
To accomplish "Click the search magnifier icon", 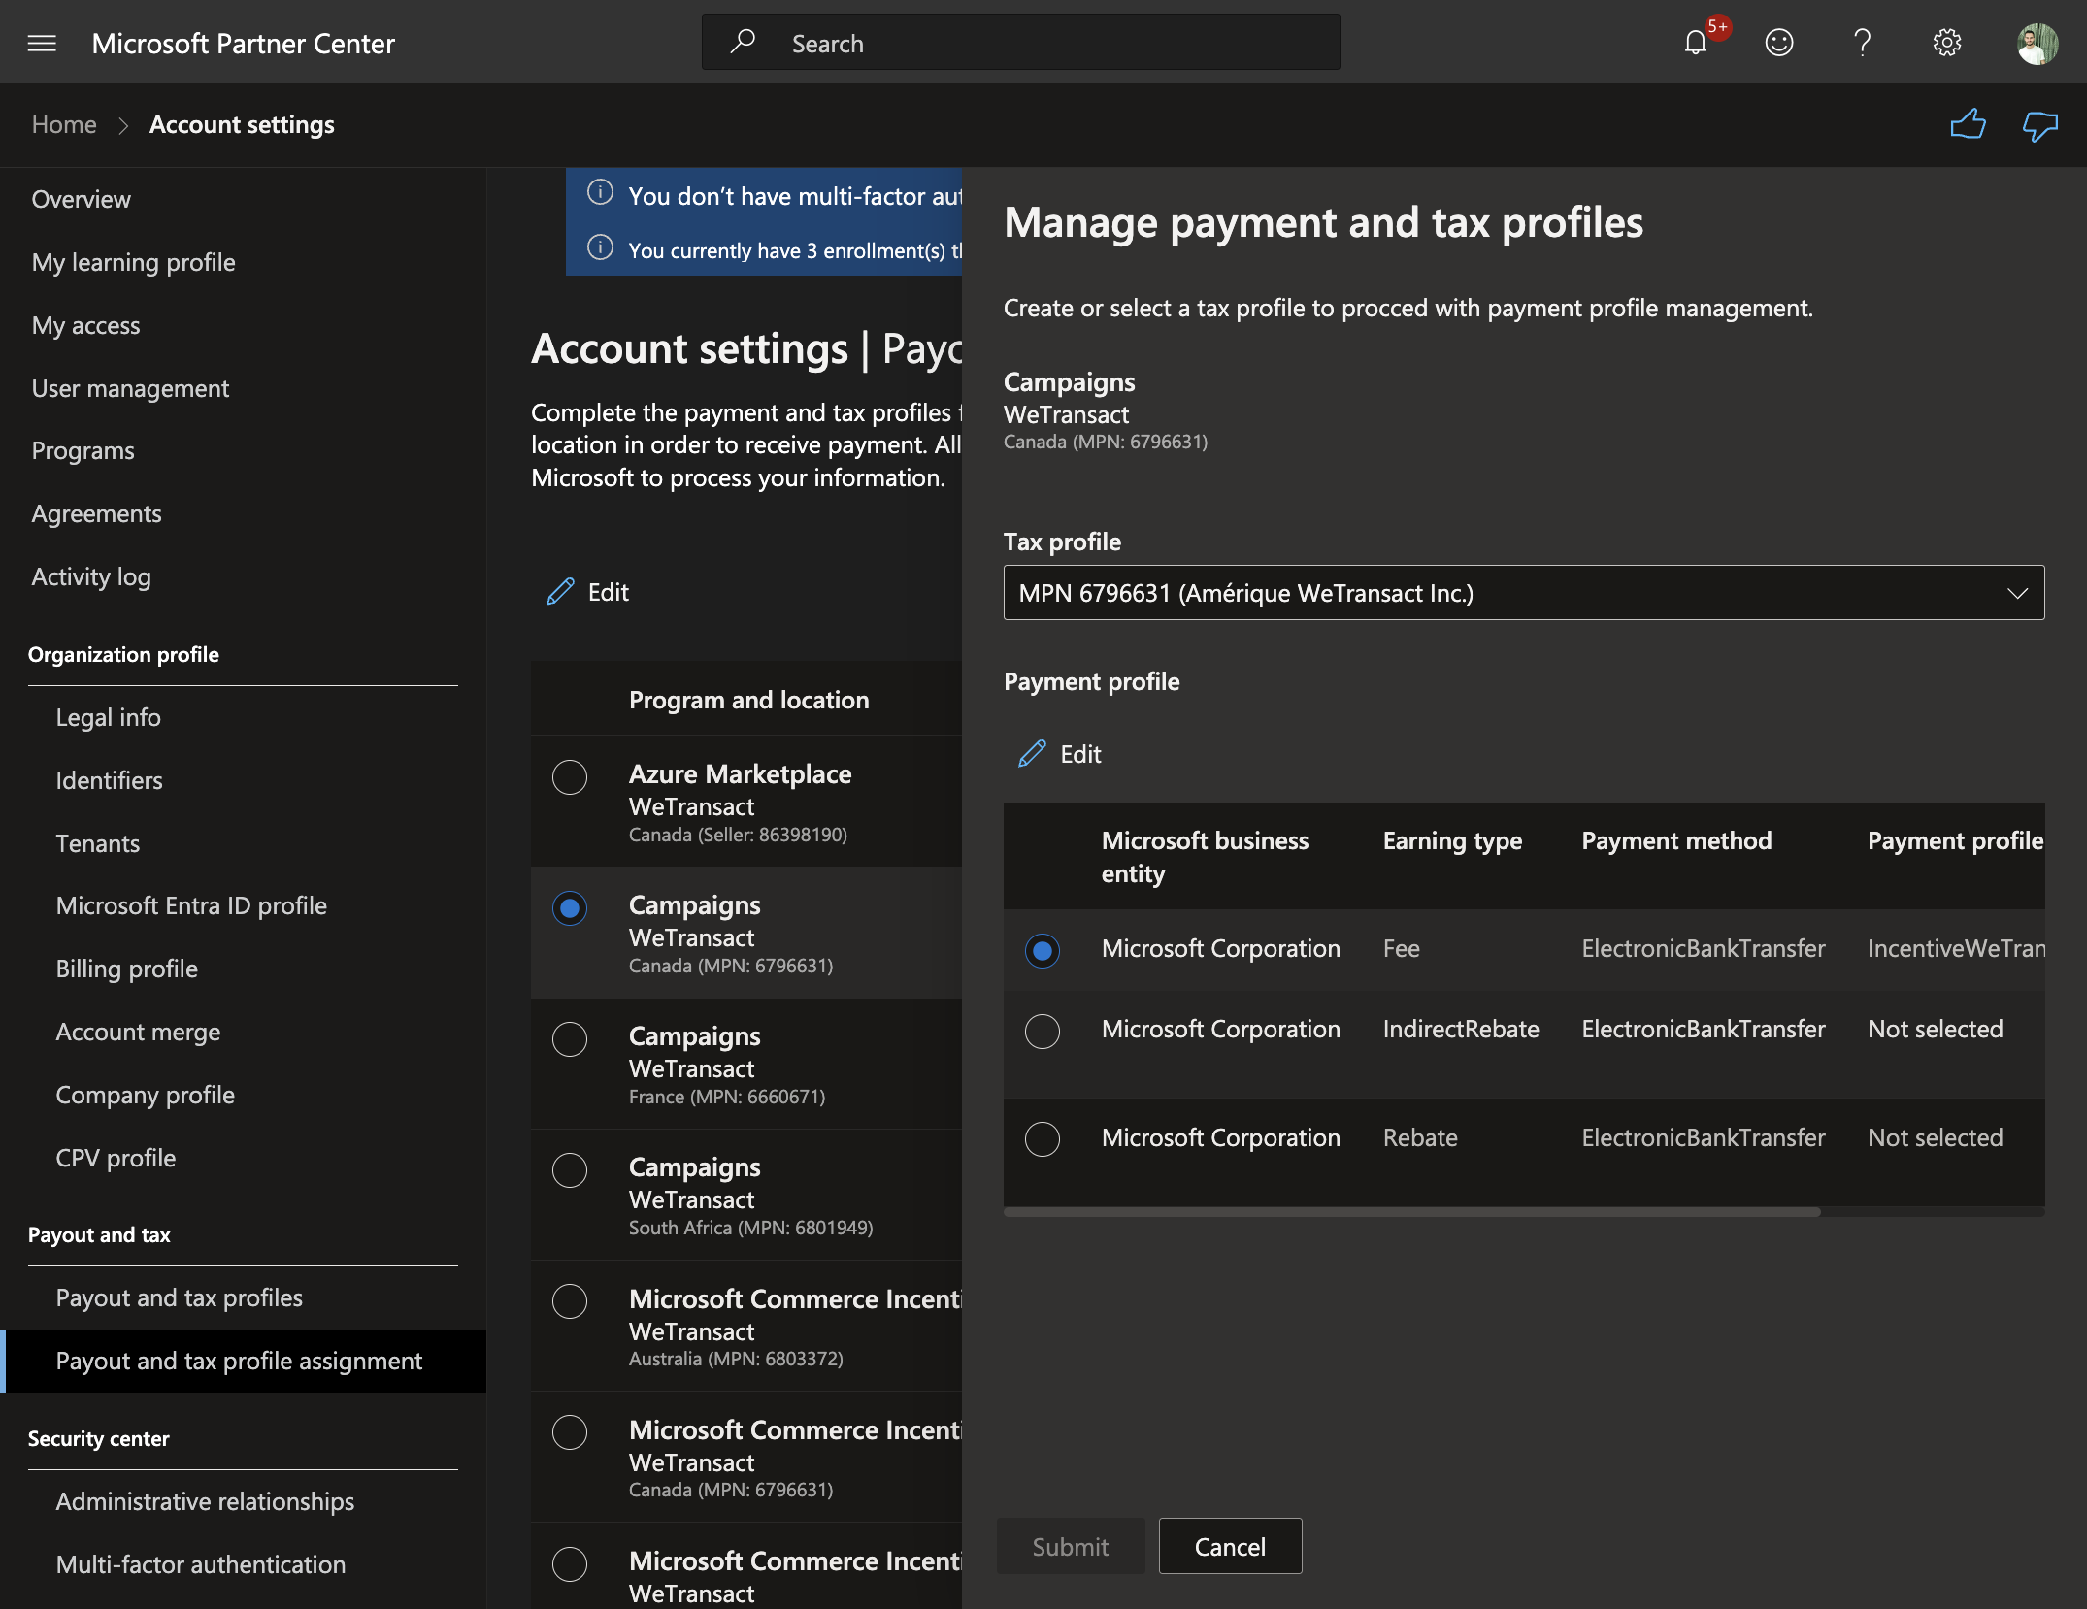I will click(x=743, y=42).
